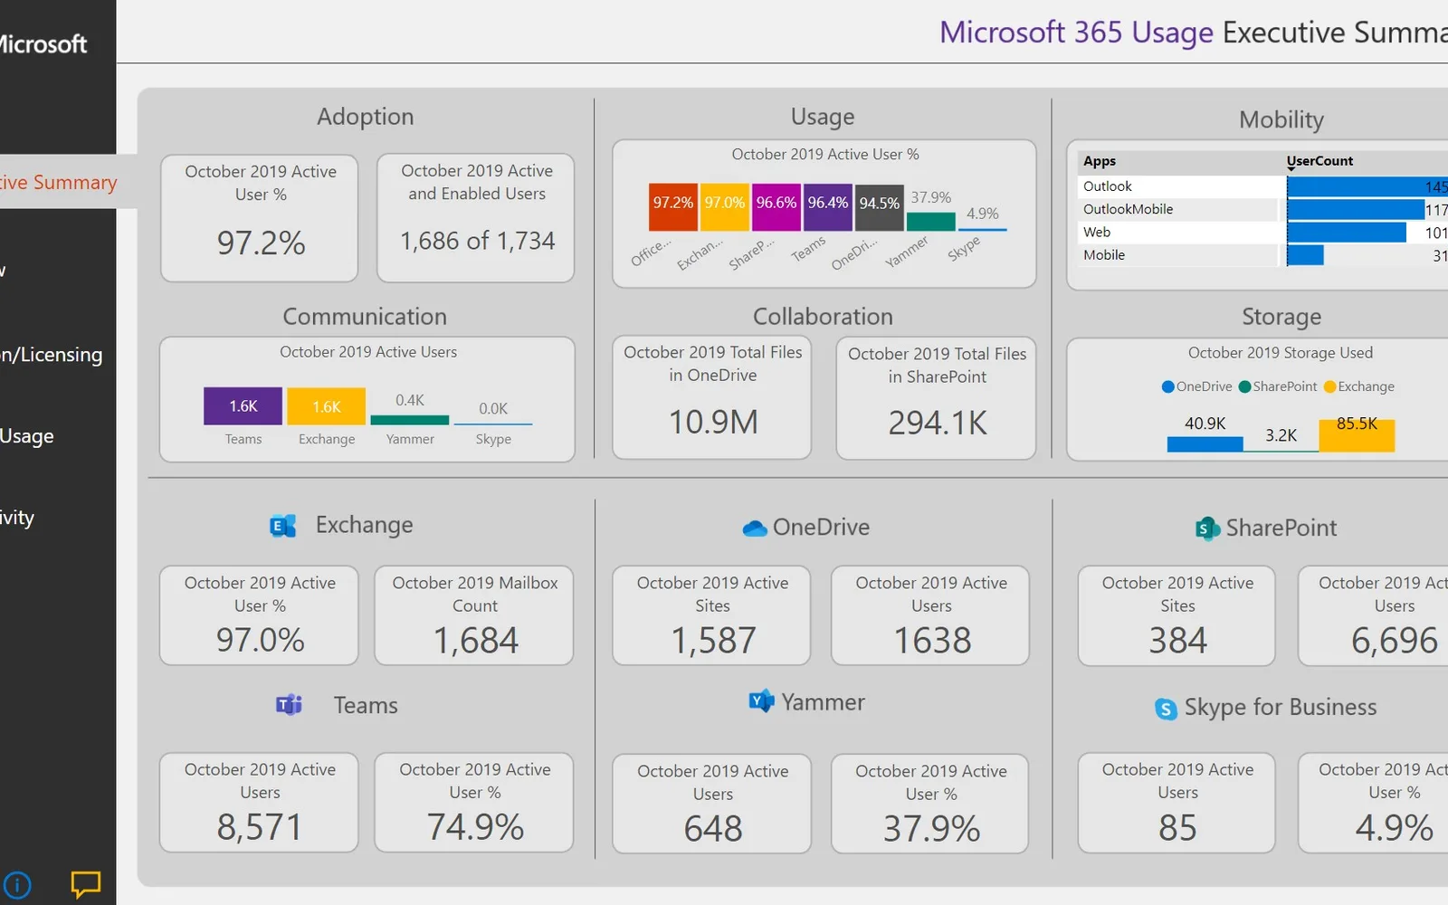Click the 85.5K Exchange storage bar
The height and width of the screenshot is (905, 1448).
pyautogui.click(x=1357, y=435)
